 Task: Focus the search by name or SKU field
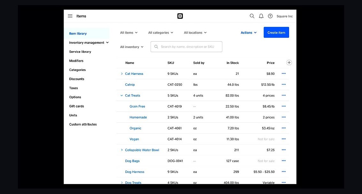(x=186, y=47)
